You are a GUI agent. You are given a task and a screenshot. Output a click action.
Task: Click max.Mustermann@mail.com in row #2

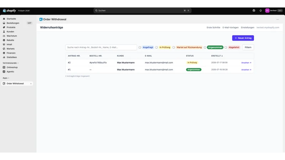159,63
